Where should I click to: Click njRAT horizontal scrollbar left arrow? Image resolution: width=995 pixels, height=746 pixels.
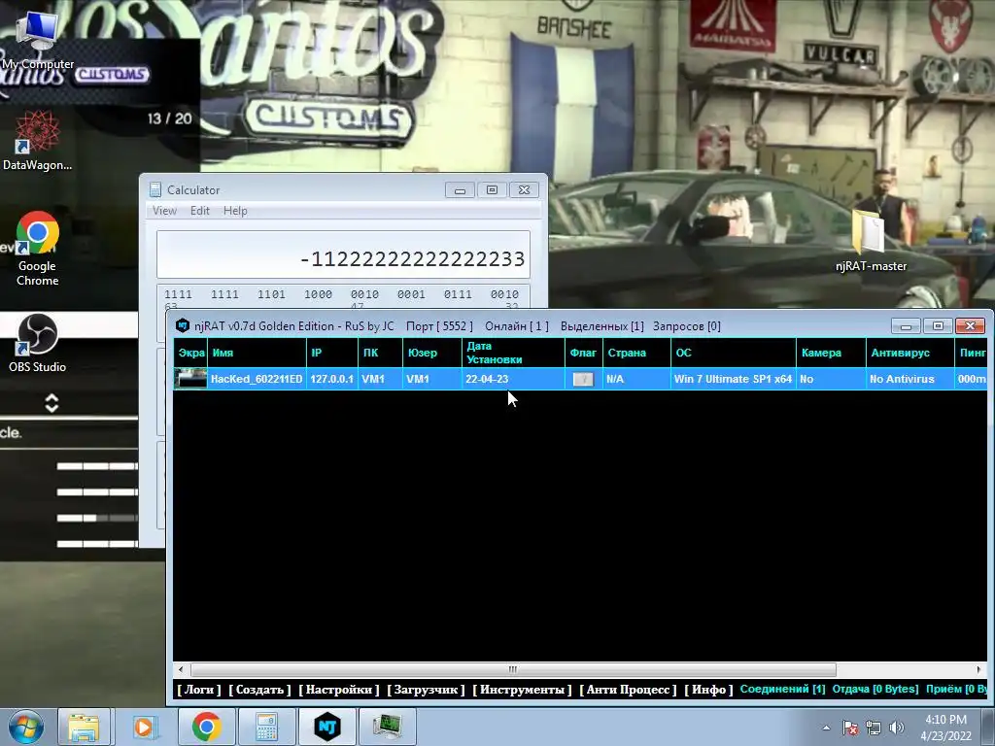coord(182,669)
